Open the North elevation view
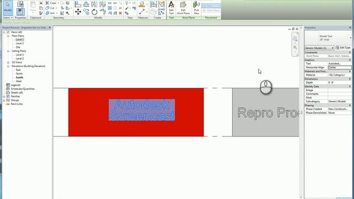 pos(19,74)
